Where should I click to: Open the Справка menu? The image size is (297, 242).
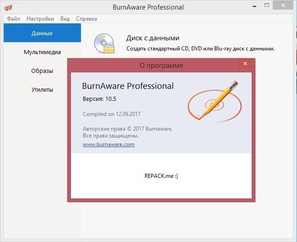tap(86, 19)
